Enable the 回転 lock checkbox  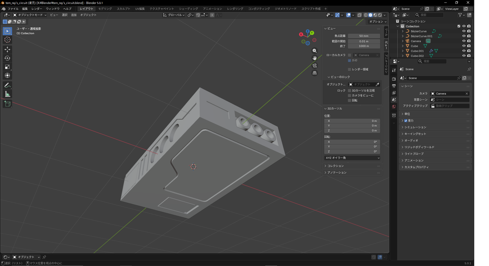[x=349, y=100]
